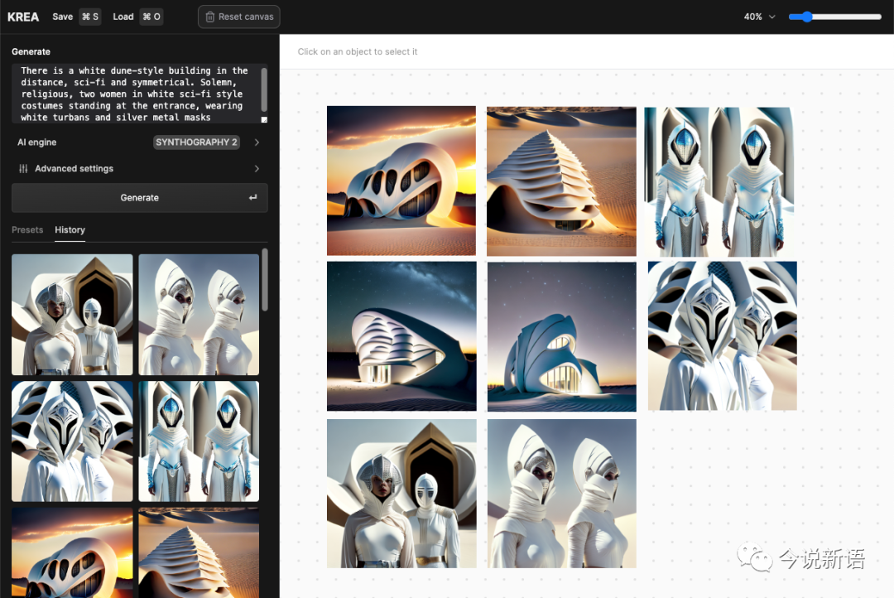Select canvas image of building under Milky Way
This screenshot has height=598, width=894.
pos(401,336)
